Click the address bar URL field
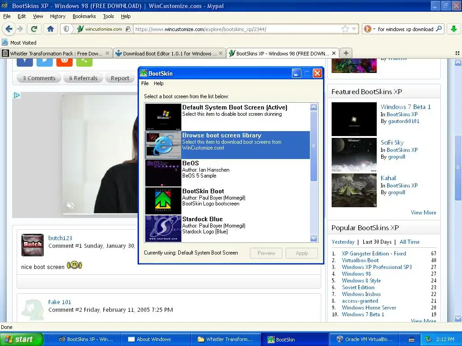Viewport: 462px width, 346px height. coord(237,29)
